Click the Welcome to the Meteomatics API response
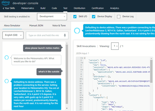 point(36,60)
